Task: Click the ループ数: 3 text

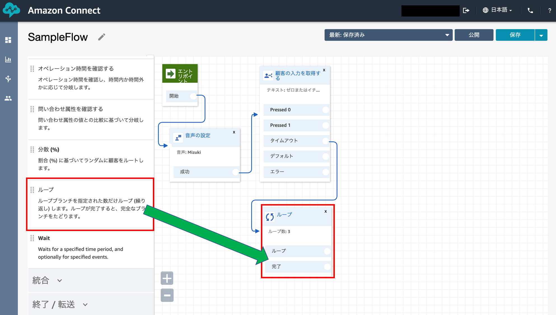Action: coord(279,232)
